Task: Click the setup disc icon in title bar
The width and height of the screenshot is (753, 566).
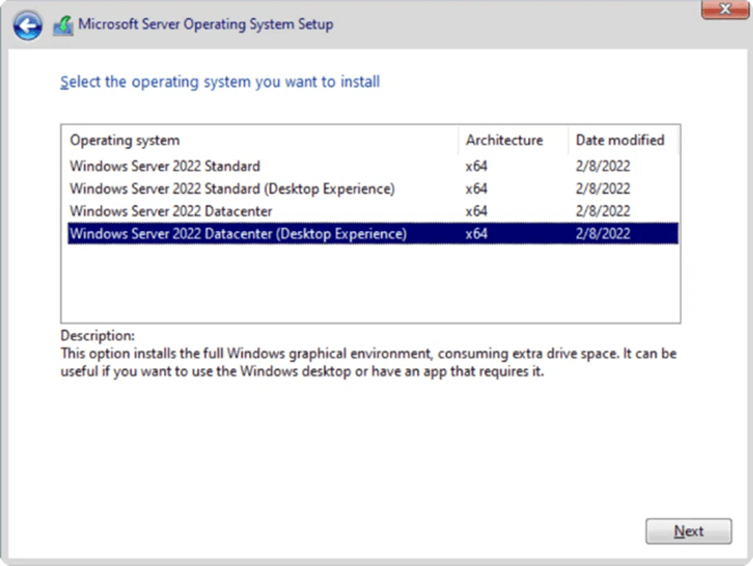Action: [62, 25]
